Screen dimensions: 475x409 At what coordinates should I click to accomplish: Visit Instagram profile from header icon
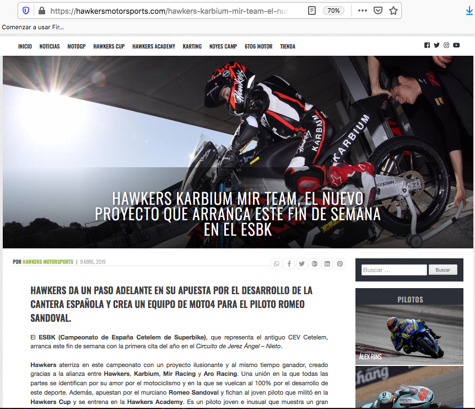446,45
